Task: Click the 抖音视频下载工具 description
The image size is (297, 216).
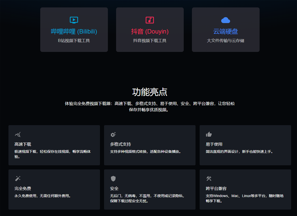Action: point(150,41)
